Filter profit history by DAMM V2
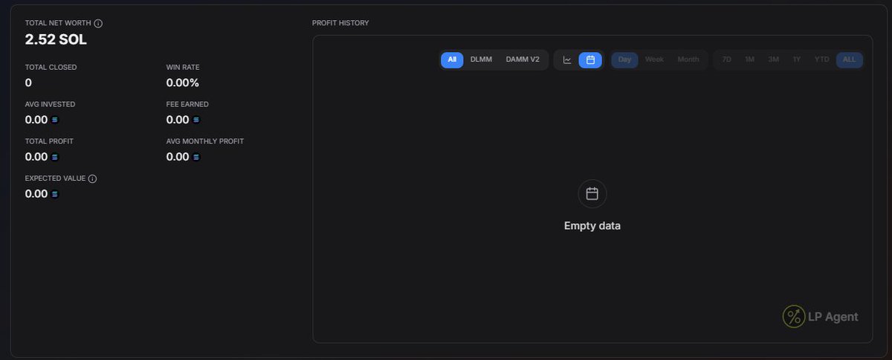Screen dimensions: 892x360 [523, 60]
